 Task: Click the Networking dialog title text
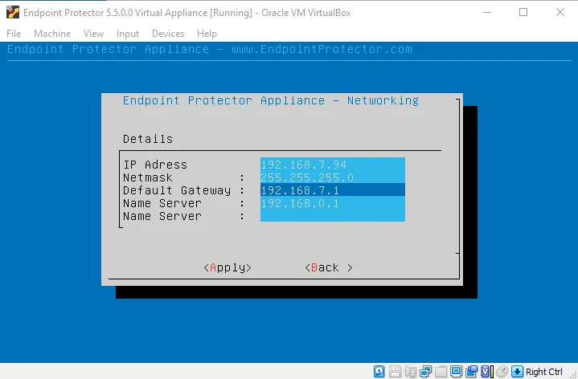271,100
